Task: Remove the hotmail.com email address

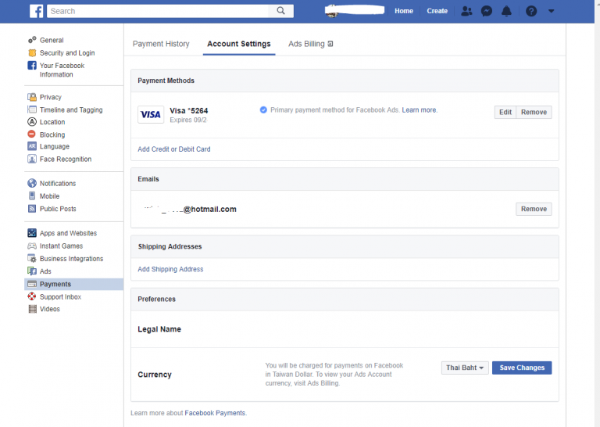Action: tap(534, 209)
